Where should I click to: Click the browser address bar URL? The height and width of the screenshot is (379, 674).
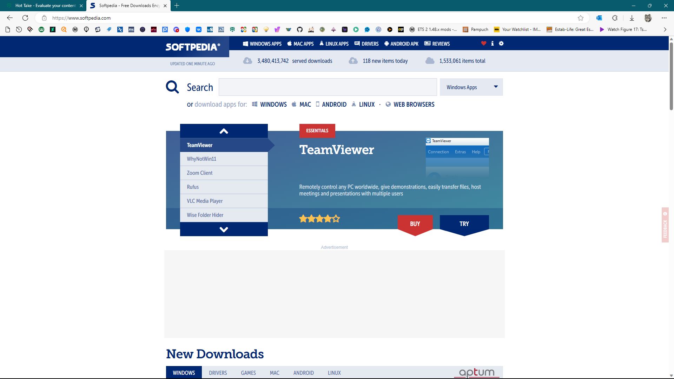(x=81, y=18)
